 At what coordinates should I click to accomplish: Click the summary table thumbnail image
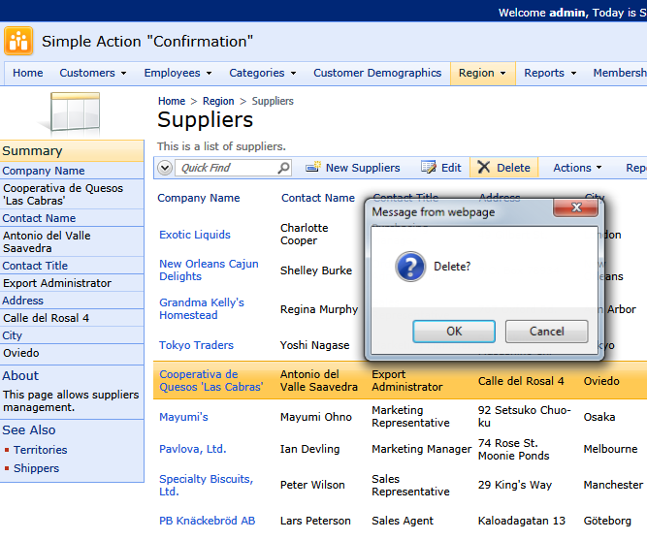70,112
